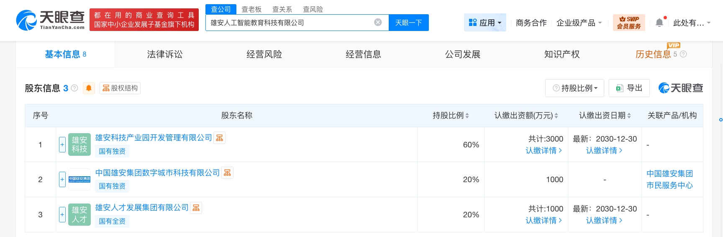Export shareholder list with 导出 button
Image resolution: width=723 pixels, height=237 pixels.
[x=629, y=88]
